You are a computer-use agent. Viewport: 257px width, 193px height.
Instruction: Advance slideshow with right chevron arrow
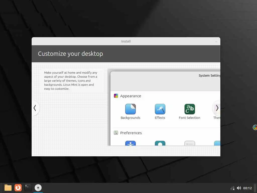point(217,108)
